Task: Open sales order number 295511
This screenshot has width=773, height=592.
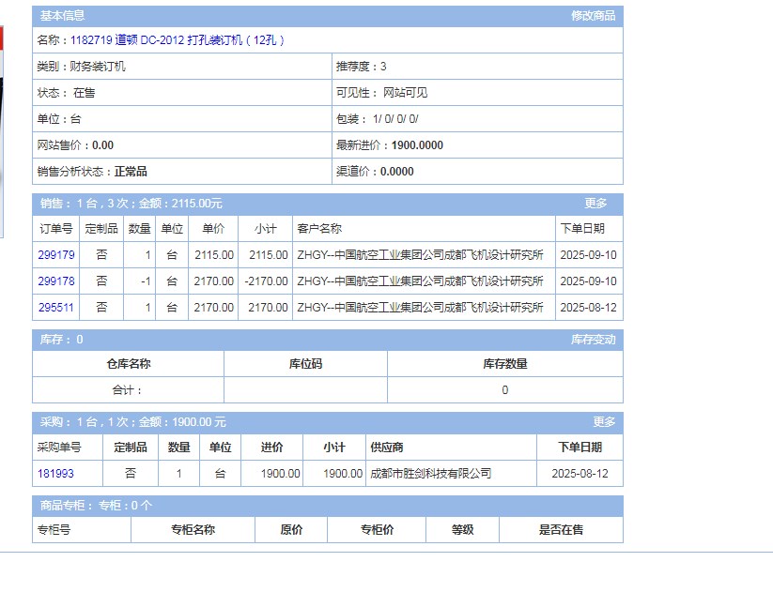Action: pos(56,308)
